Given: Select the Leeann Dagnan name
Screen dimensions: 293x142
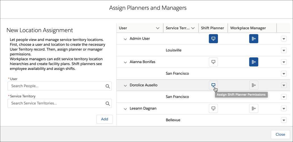Looking at the screenshot, I should [x=143, y=108].
